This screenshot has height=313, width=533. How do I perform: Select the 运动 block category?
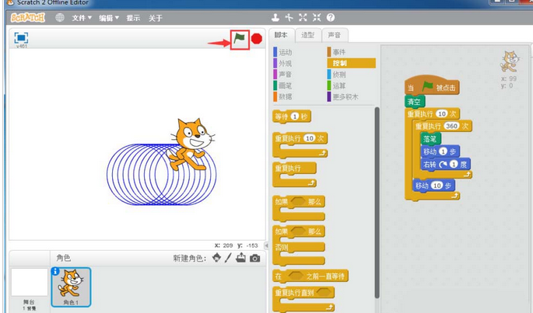click(285, 52)
